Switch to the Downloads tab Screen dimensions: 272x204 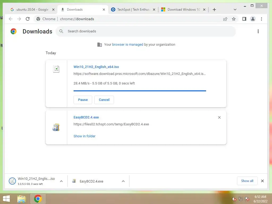[83, 10]
